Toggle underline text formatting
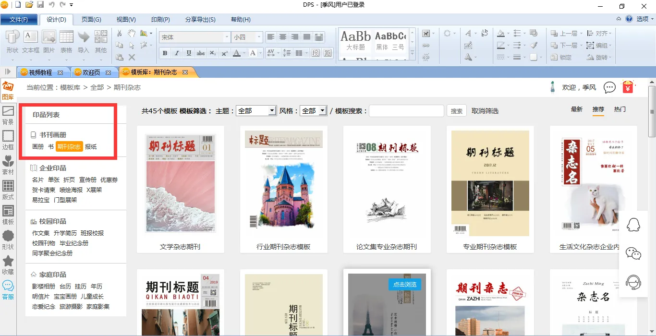656x336 pixels. click(x=189, y=53)
